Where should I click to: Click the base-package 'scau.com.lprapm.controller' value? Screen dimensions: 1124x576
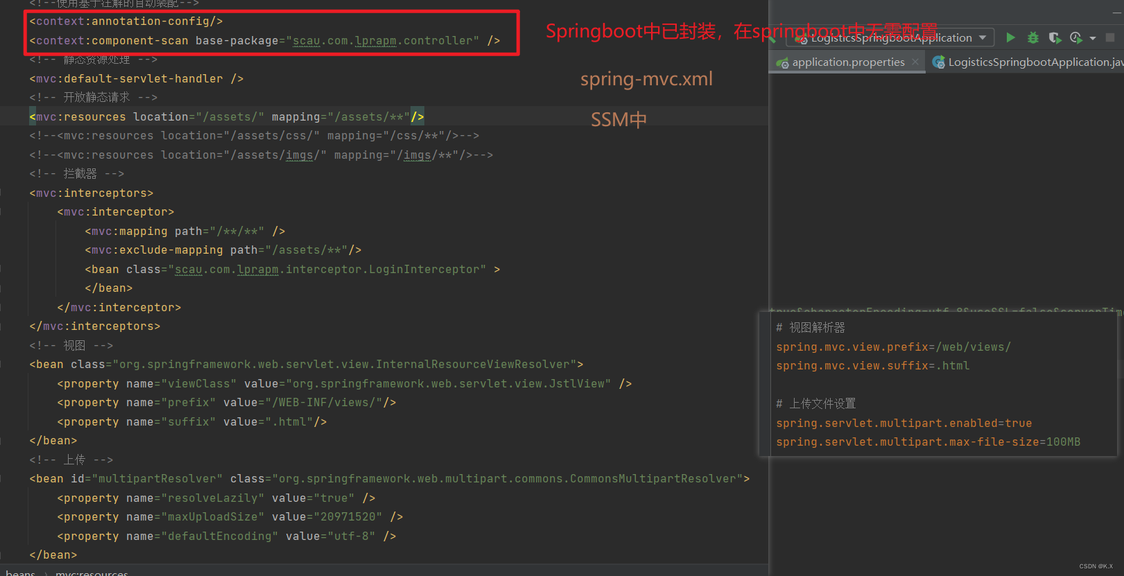click(x=383, y=41)
